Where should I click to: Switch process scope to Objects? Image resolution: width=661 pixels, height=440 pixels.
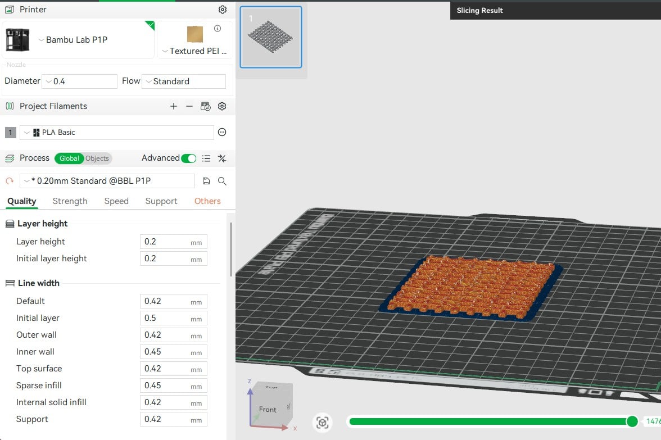point(97,158)
